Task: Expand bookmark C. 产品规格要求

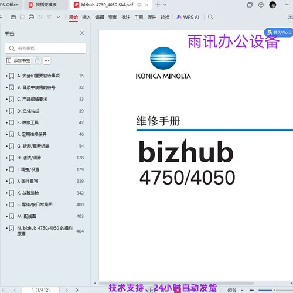Action: [6, 99]
